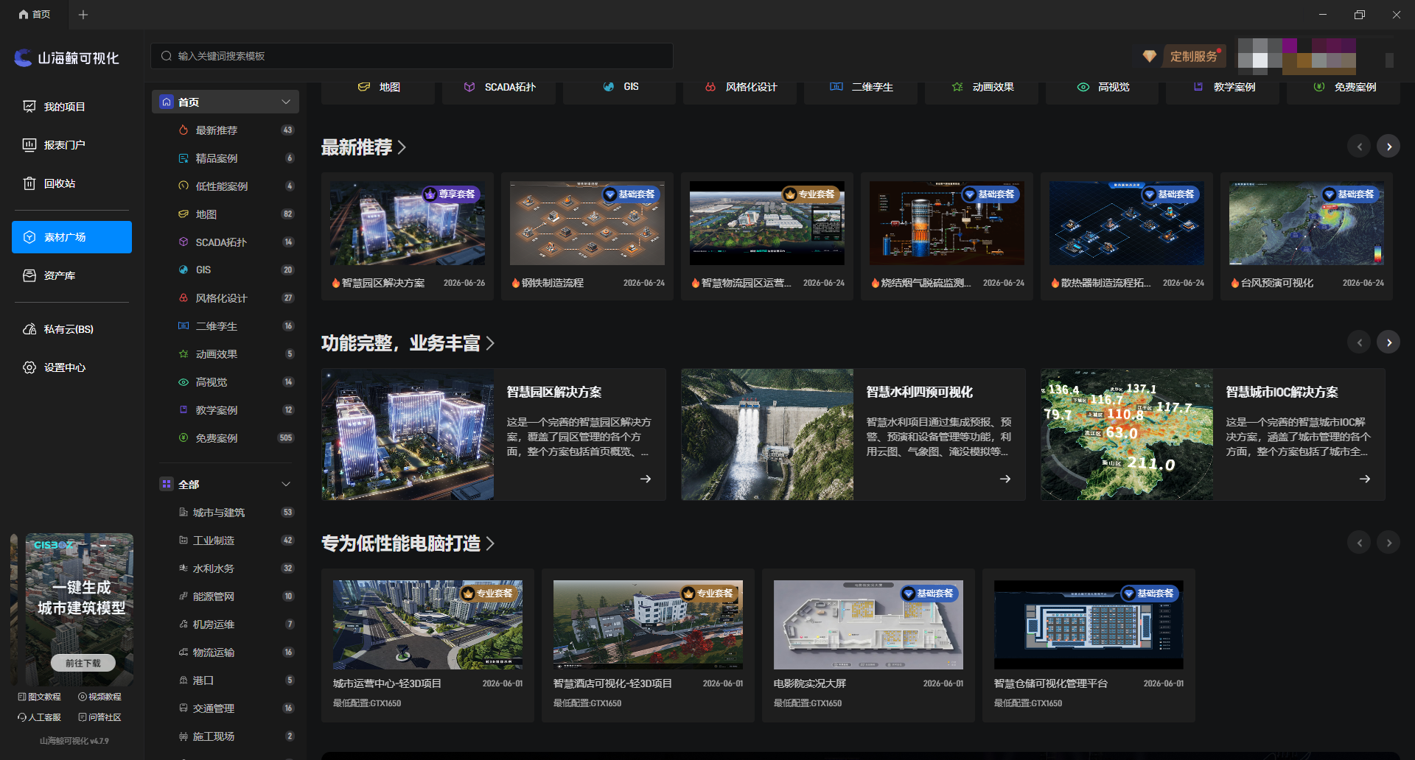The height and width of the screenshot is (760, 1415).
Task: Switch to the 风格化设计 top tab
Action: (742, 87)
